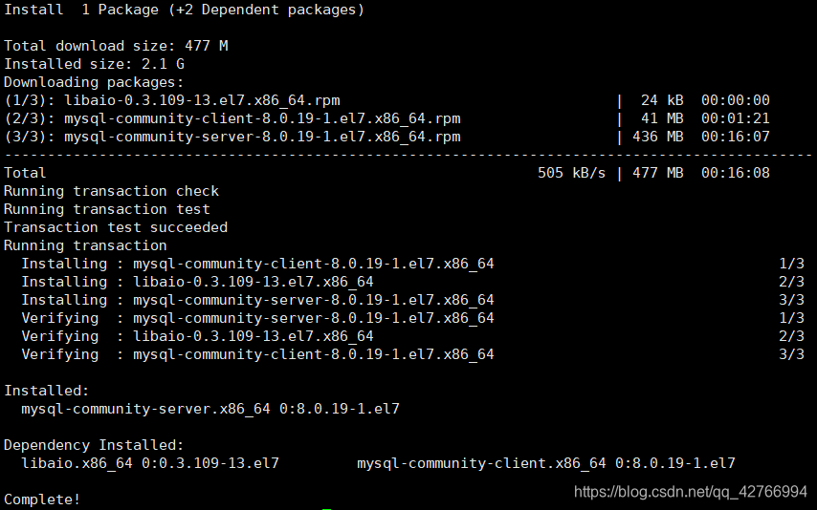Image resolution: width=817 pixels, height=510 pixels.
Task: Select the '00:16:07' download time
Action: click(x=735, y=137)
